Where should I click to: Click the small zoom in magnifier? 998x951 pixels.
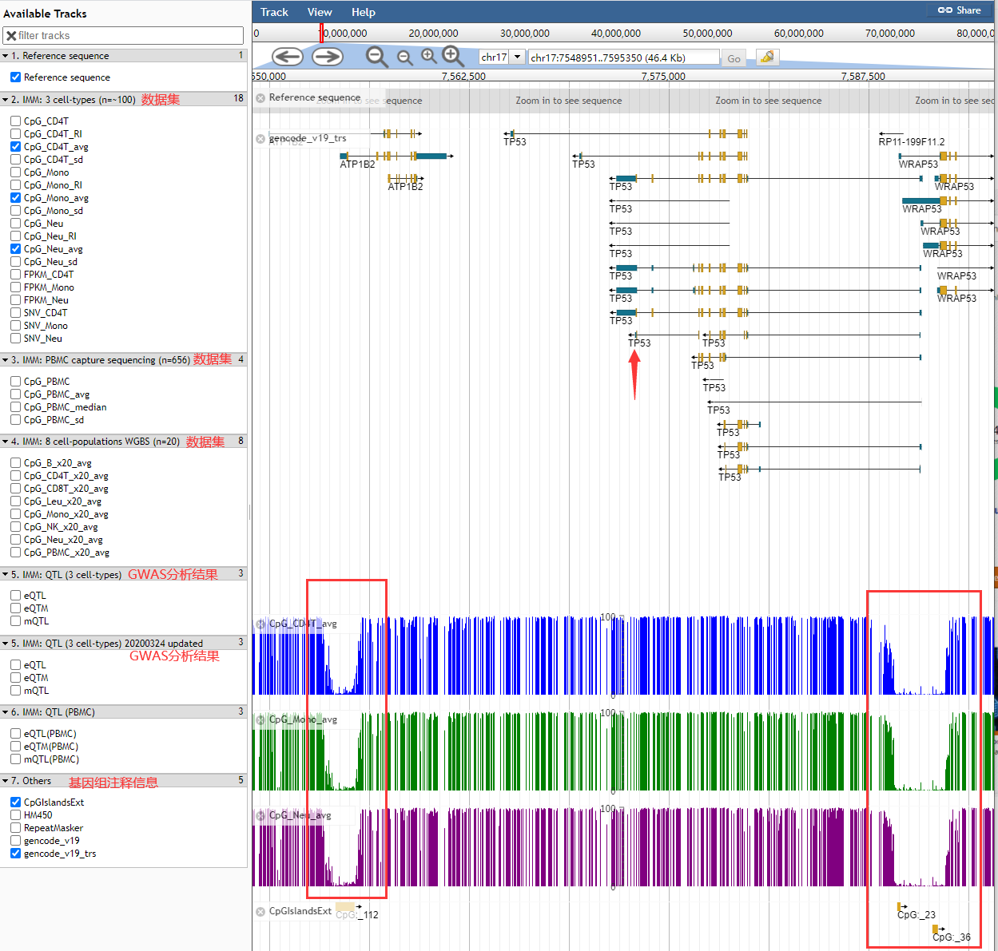click(x=429, y=55)
